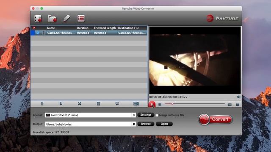This screenshot has width=271, height=152.
Task: Open the Format dropdown arrows
Action: tap(134, 115)
